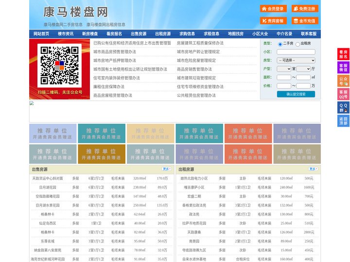Go to 网站首页 in the navigation bar

tap(41, 34)
